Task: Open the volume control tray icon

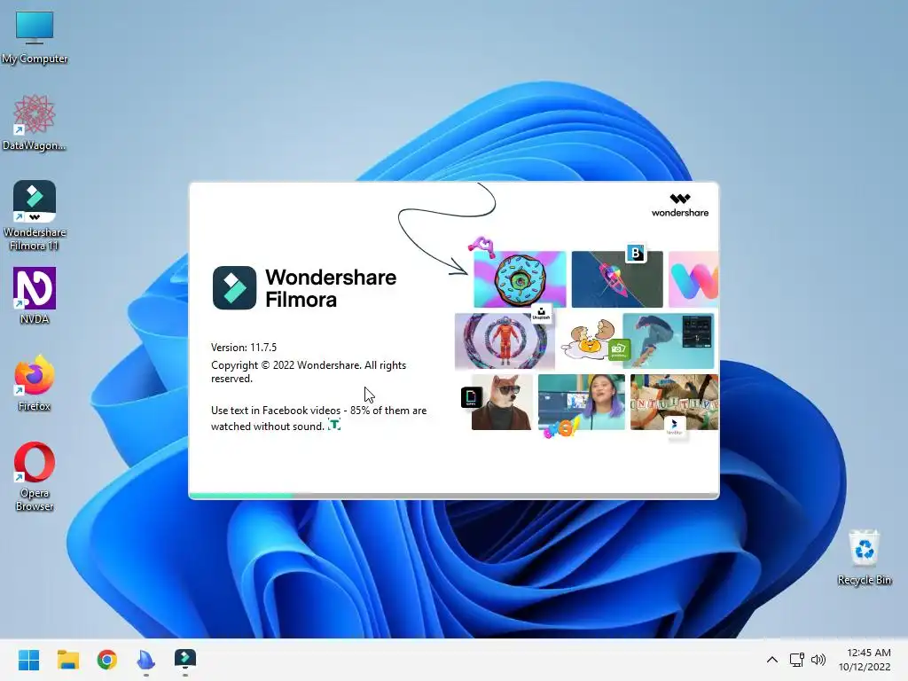Action: [818, 660]
